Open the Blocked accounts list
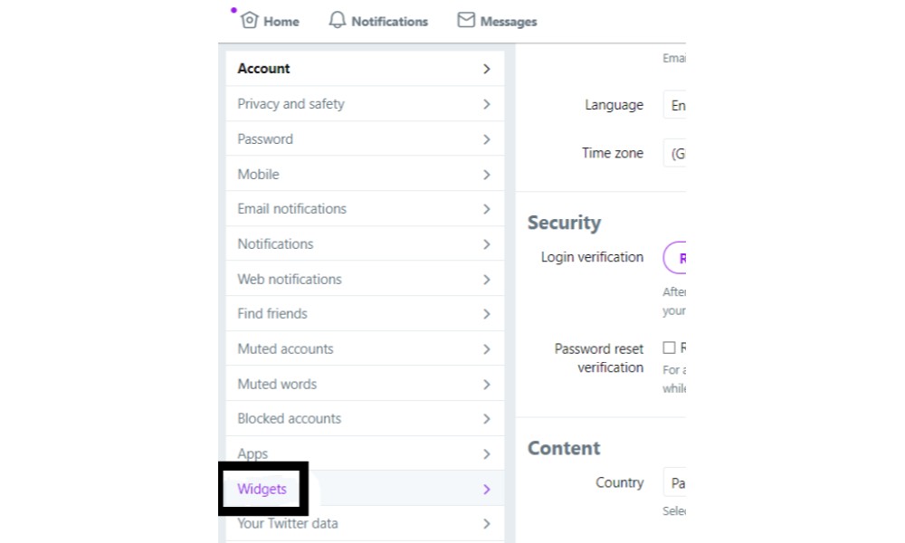The width and height of the screenshot is (905, 543). click(365, 418)
